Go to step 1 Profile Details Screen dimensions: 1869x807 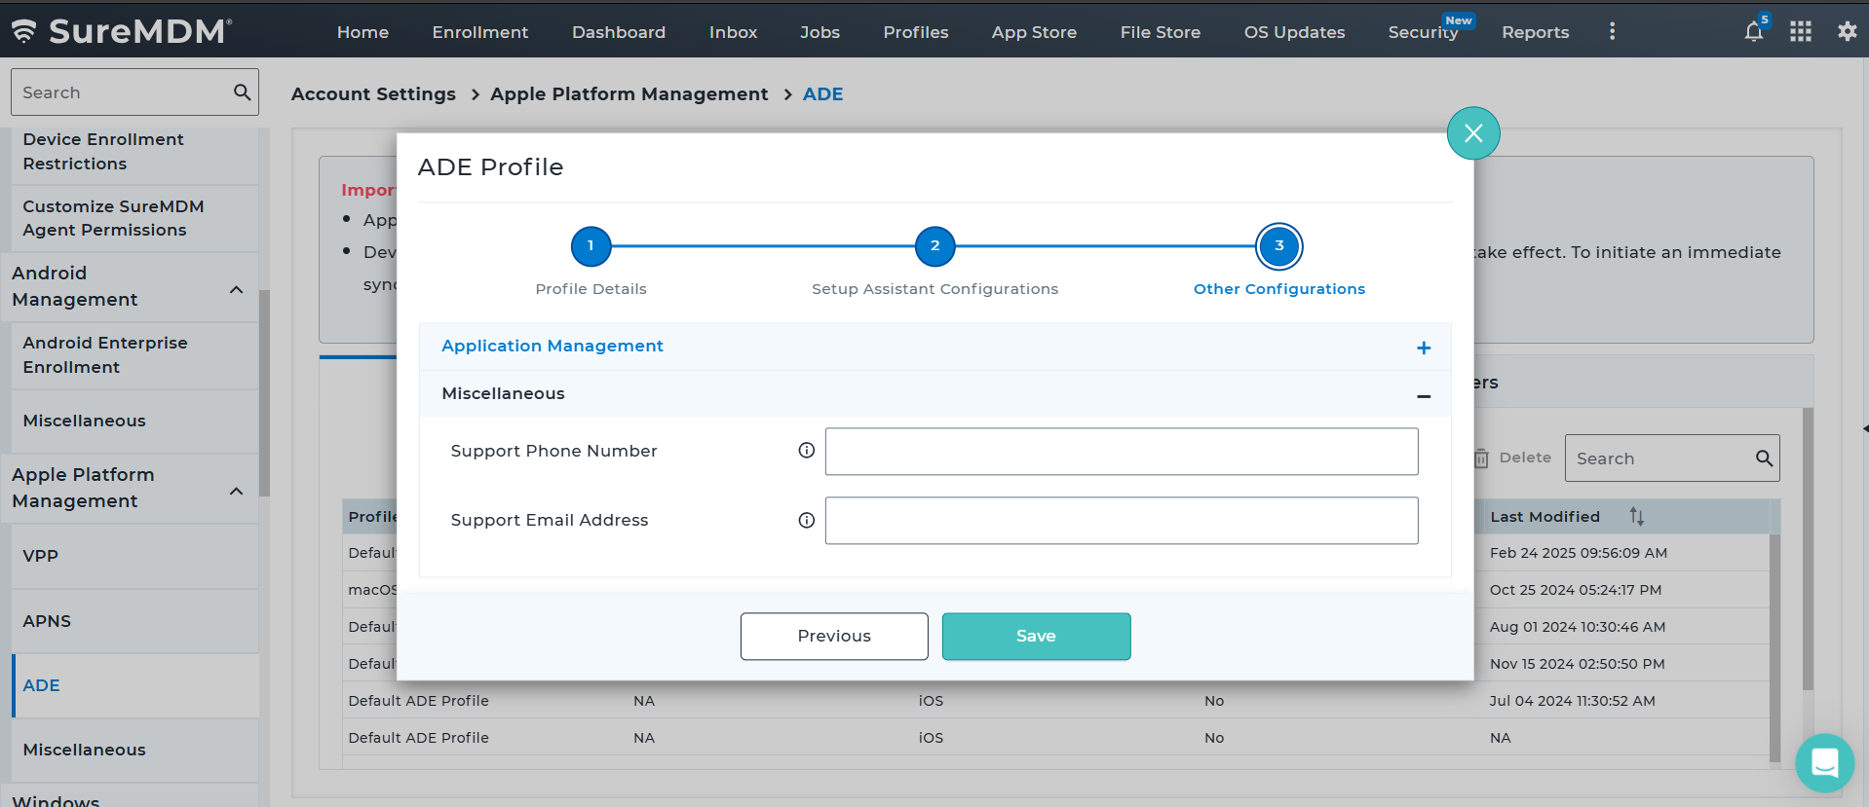[591, 246]
